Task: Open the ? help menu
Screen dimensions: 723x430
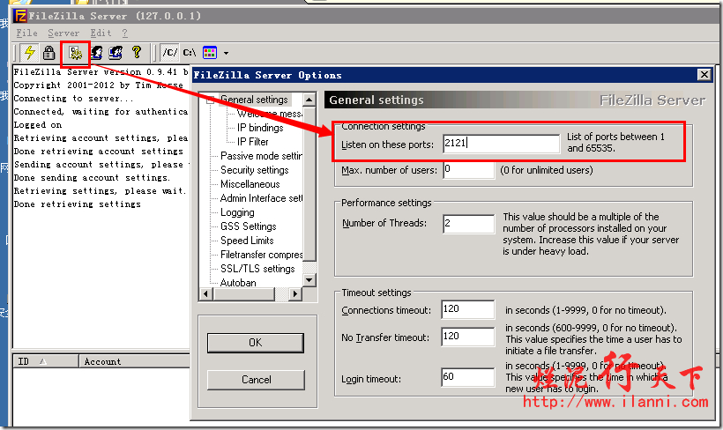Action: [125, 33]
